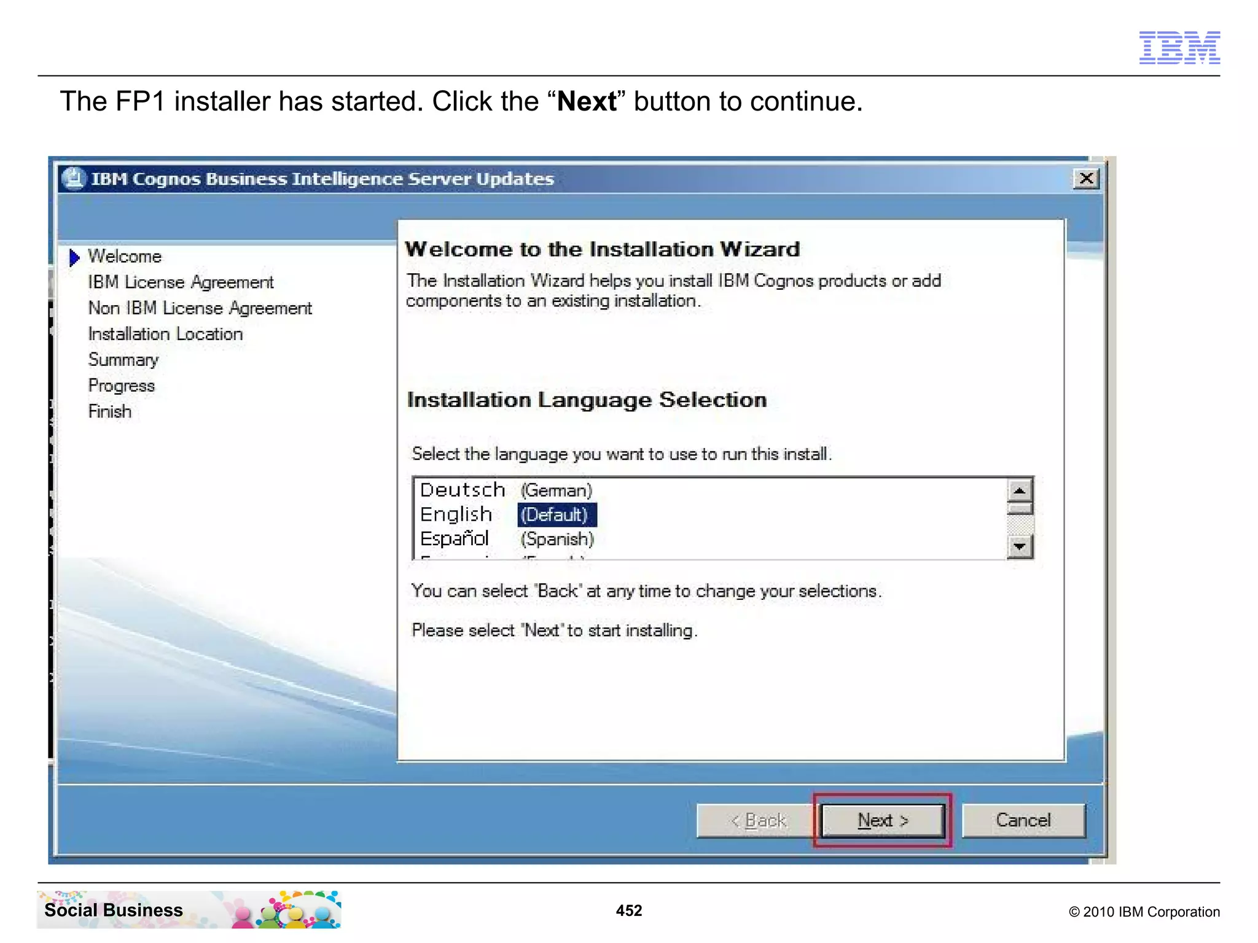The height and width of the screenshot is (943, 1258).
Task: Click language list scroll up arrow
Action: coord(1020,491)
